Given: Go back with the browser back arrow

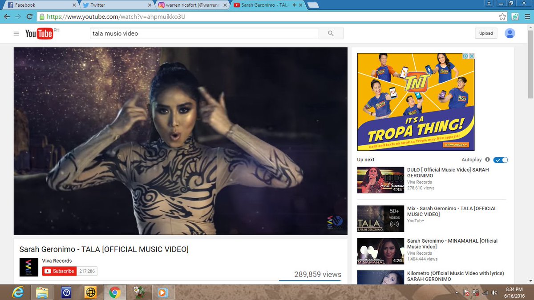Looking at the screenshot, I should pyautogui.click(x=7, y=16).
